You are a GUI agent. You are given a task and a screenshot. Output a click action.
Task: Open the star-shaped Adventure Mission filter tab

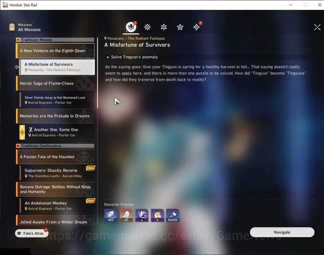click(x=180, y=27)
